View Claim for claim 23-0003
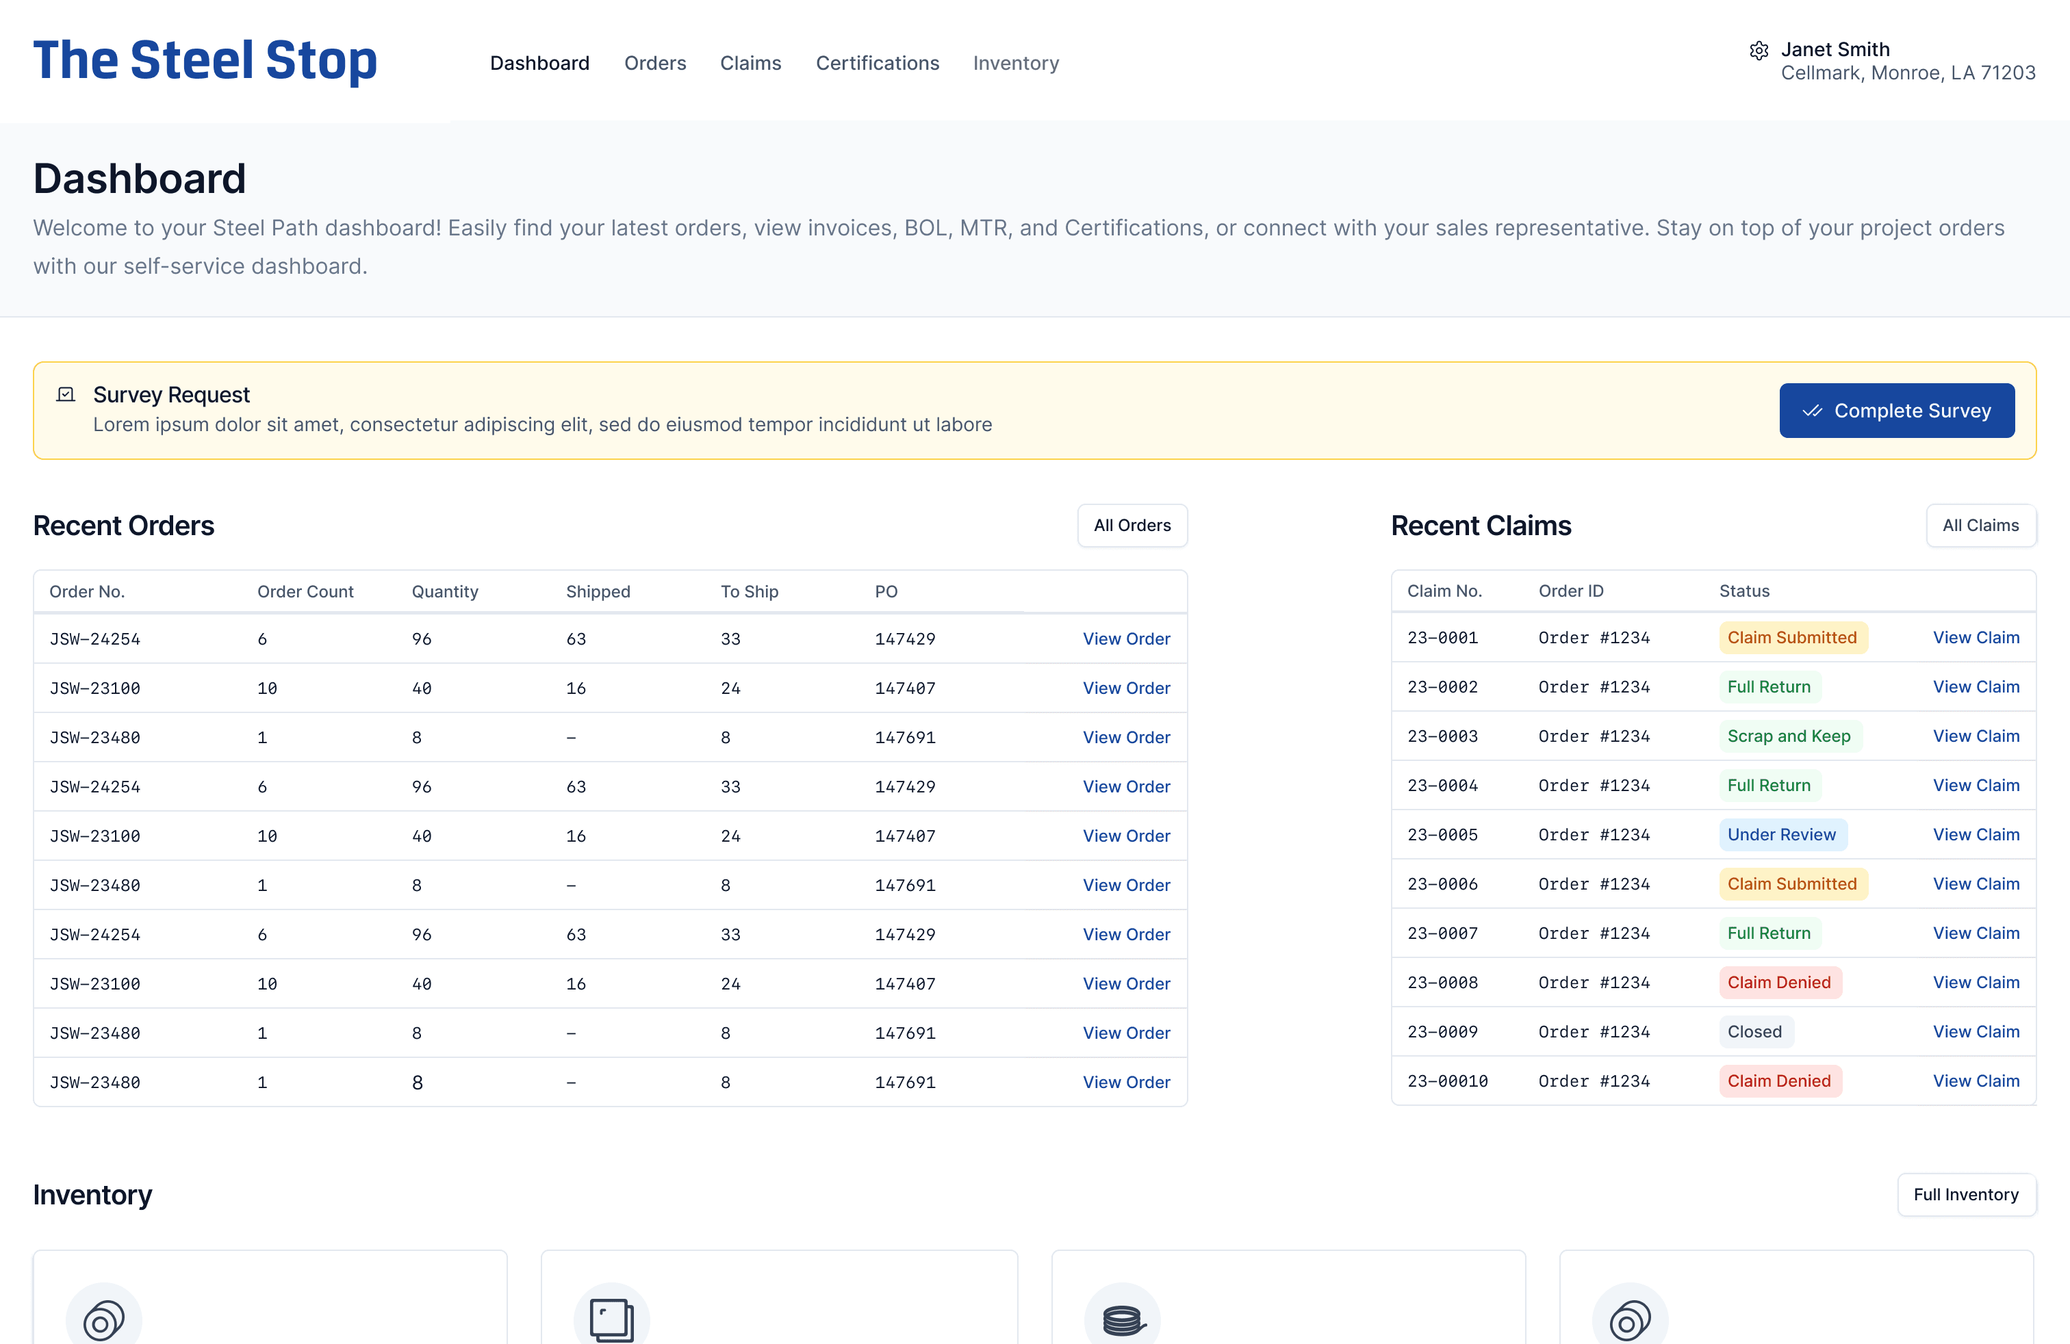 tap(1976, 736)
